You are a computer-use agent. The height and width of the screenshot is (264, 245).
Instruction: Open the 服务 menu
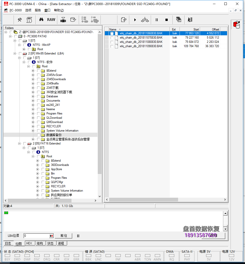coord(38,10)
